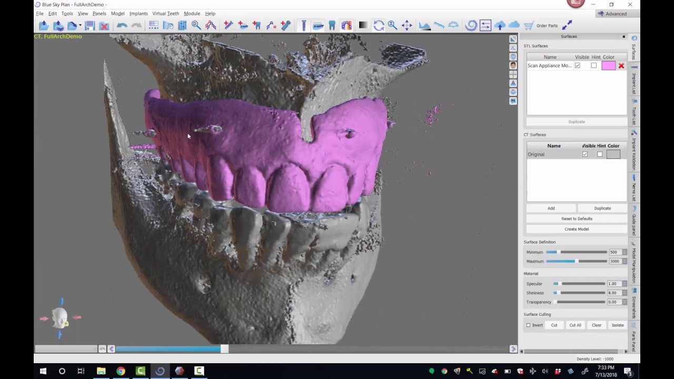Click the add nerve curve icon
Viewport: 674px width, 379px height.
click(x=271, y=25)
